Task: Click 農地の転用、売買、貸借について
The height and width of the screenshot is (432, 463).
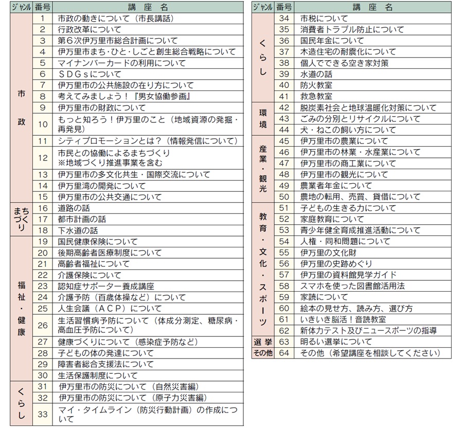Action: 360,197
